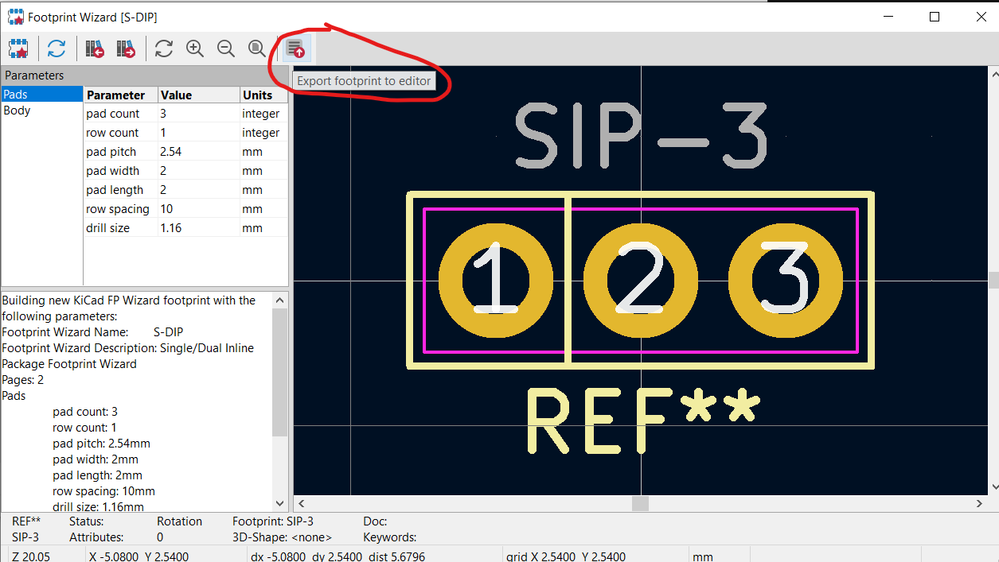Viewport: 999px width, 562px height.
Task: Click right arrow of canvas scrollbar
Action: pos(979,503)
